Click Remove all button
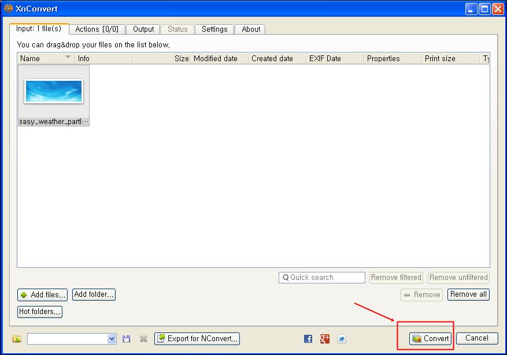This screenshot has width=507, height=355. click(468, 294)
